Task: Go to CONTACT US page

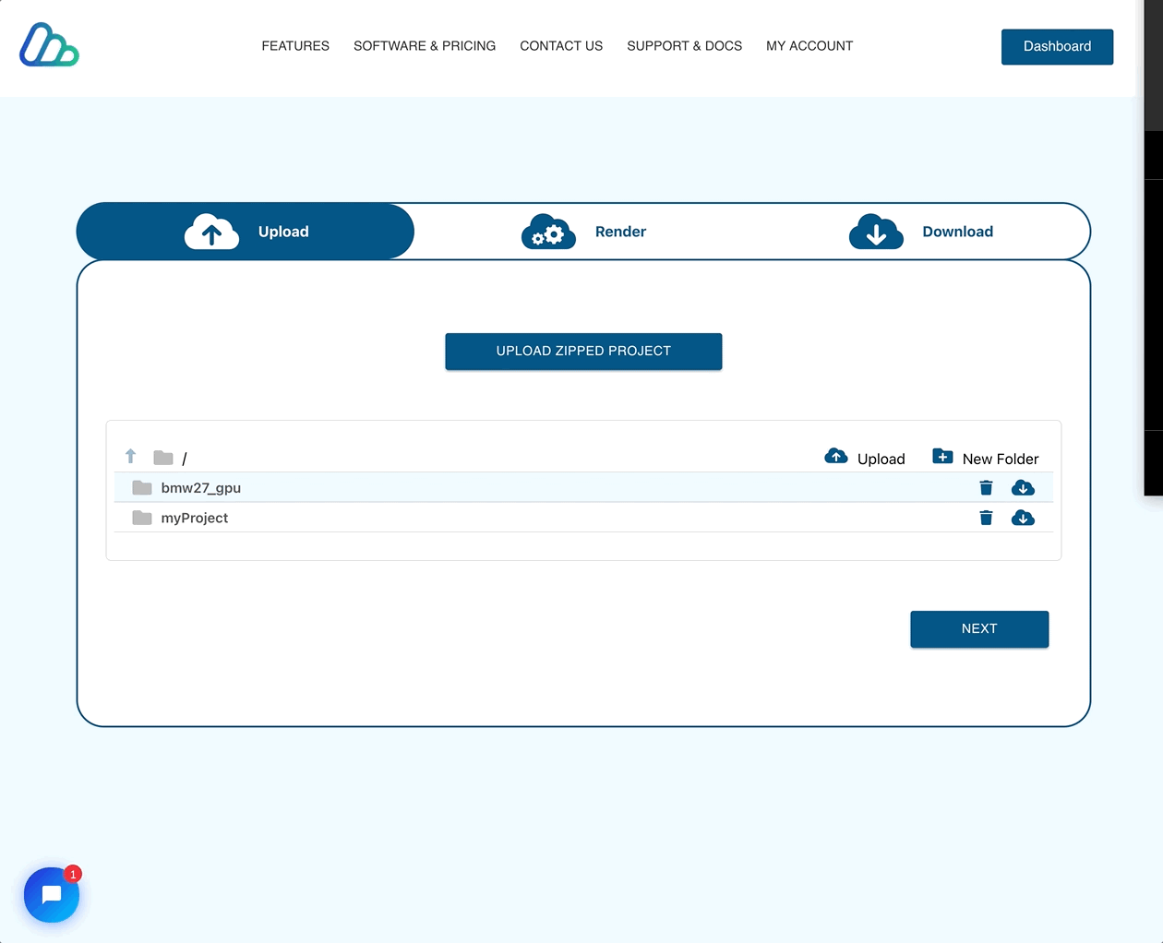Action: 561,46
